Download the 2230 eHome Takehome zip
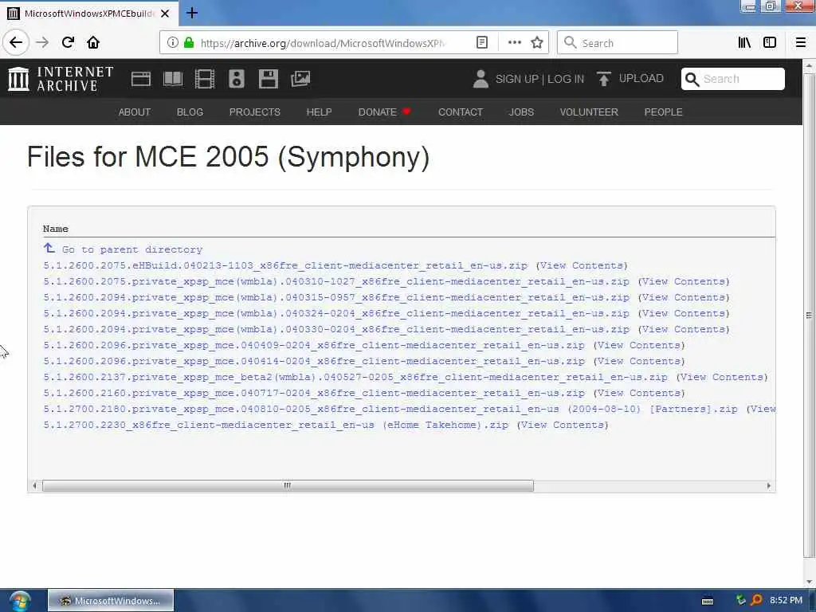Screen dimensions: 816x612 (x=276, y=425)
